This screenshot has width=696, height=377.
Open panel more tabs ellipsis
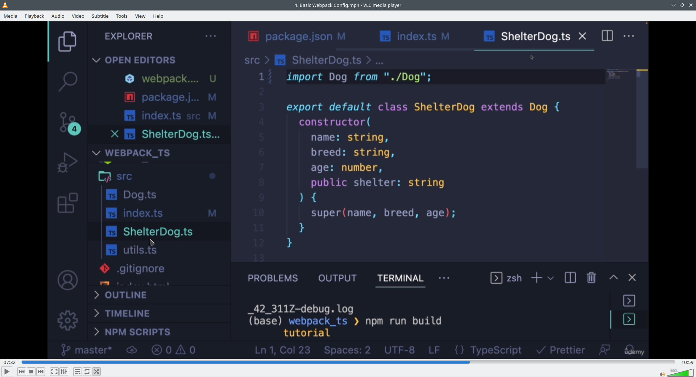click(x=444, y=278)
